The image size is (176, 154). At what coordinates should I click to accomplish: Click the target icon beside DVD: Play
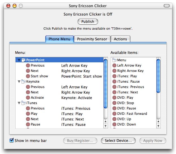coord(114,98)
